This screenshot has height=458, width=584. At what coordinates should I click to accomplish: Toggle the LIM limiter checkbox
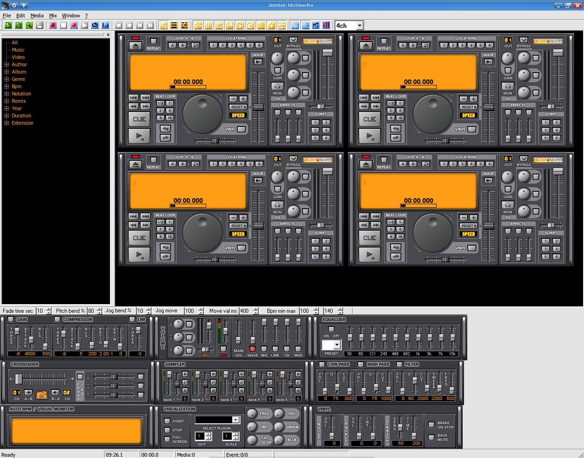pos(132,319)
